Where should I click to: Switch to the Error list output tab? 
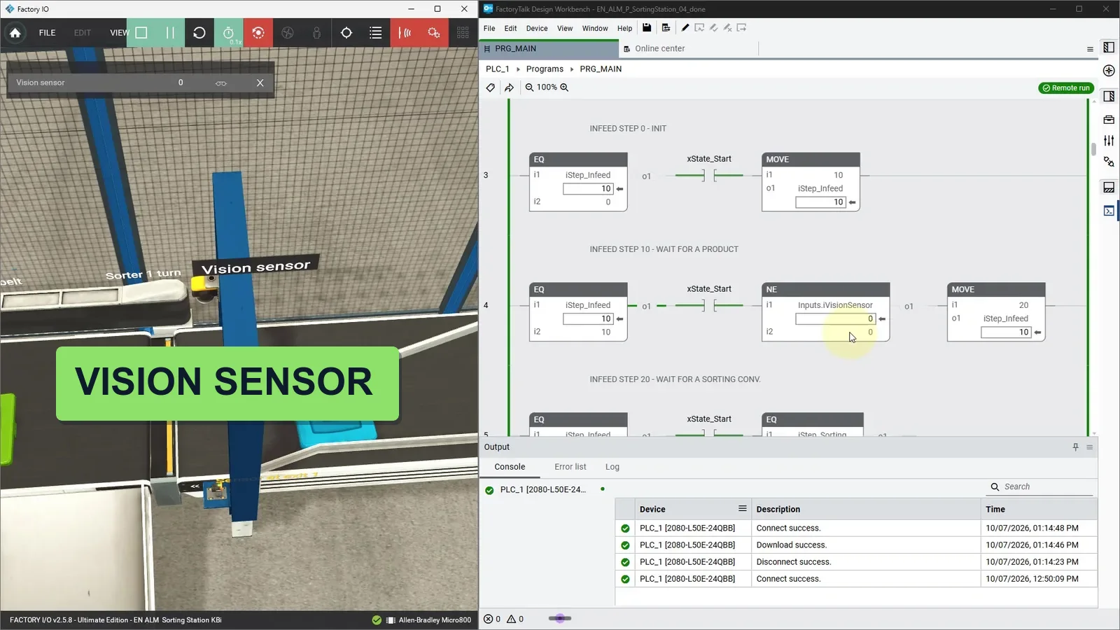click(570, 467)
